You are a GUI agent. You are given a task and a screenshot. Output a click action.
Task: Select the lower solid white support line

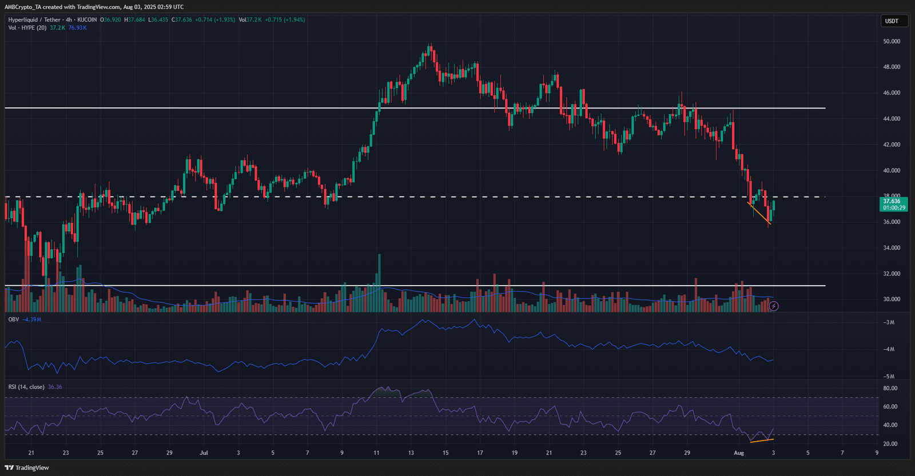400,285
